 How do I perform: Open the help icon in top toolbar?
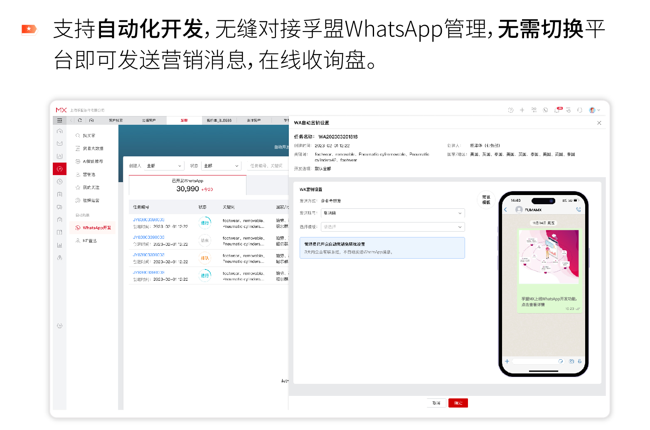(511, 109)
